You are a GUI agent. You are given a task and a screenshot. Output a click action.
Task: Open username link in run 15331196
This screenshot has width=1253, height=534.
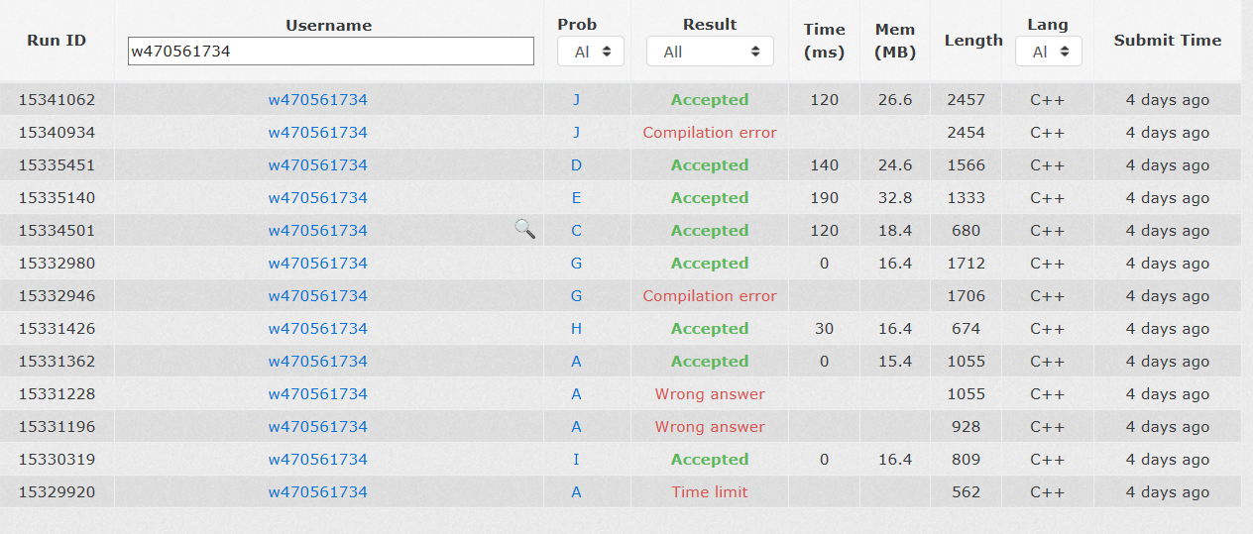(317, 427)
